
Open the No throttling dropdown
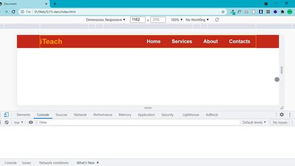click(x=197, y=20)
